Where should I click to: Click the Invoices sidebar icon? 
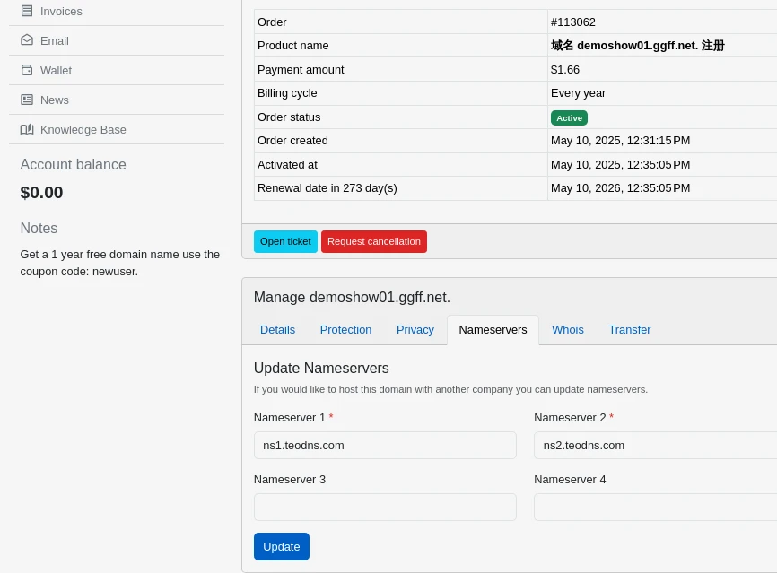(x=27, y=11)
